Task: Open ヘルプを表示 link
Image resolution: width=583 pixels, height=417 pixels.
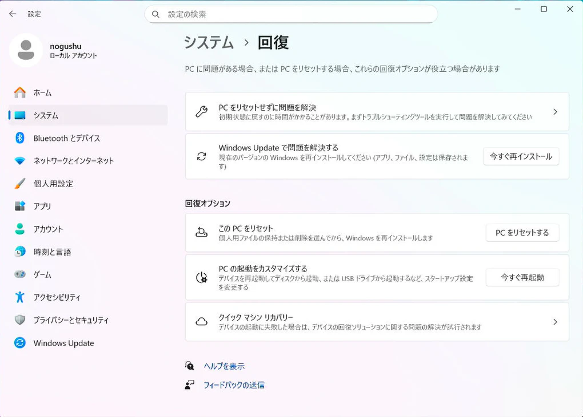Action: pyautogui.click(x=224, y=366)
